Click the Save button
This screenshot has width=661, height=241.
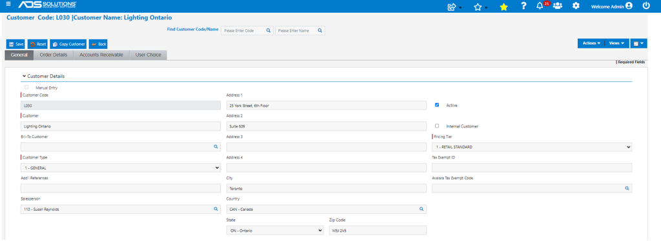coord(16,44)
